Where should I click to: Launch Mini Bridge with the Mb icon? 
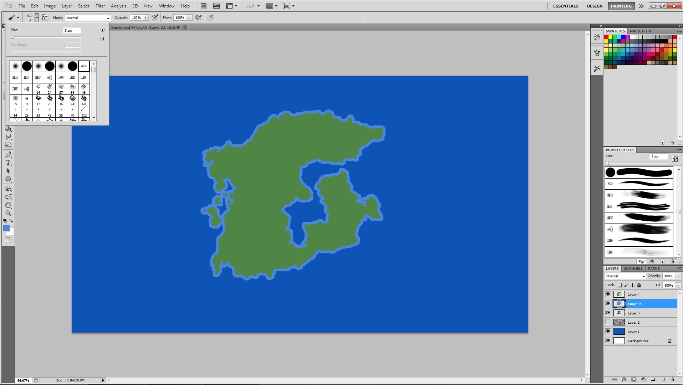point(216,6)
